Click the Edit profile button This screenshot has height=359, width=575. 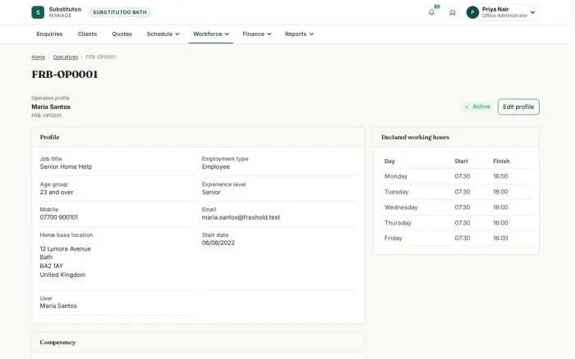[x=518, y=107]
